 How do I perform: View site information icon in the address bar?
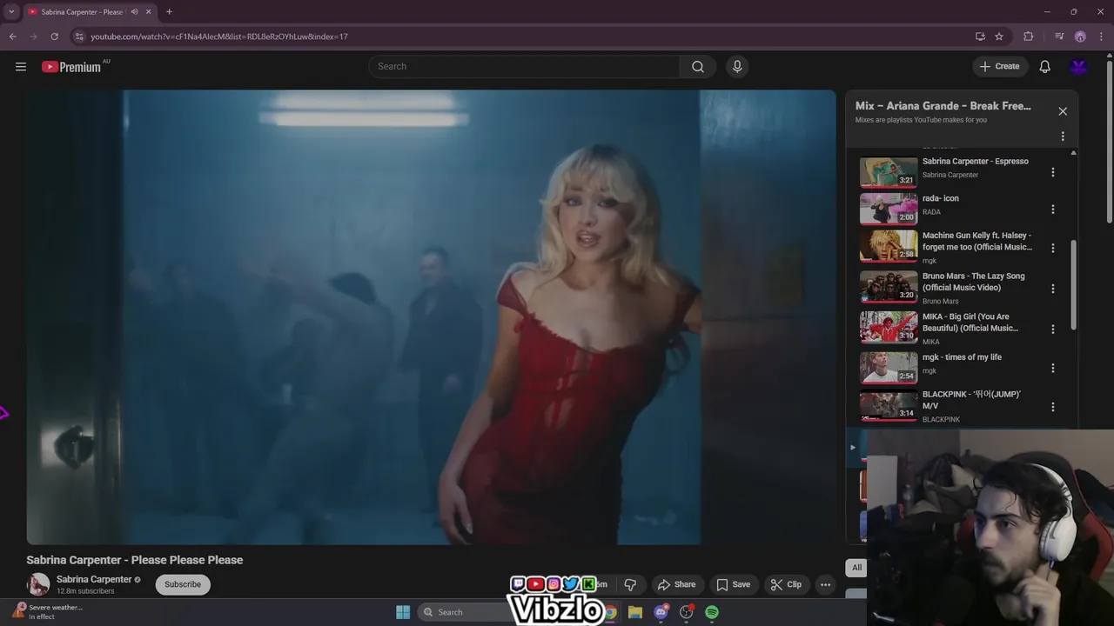point(79,37)
